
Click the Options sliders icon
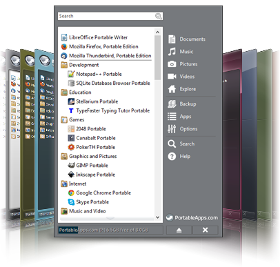(x=172, y=129)
